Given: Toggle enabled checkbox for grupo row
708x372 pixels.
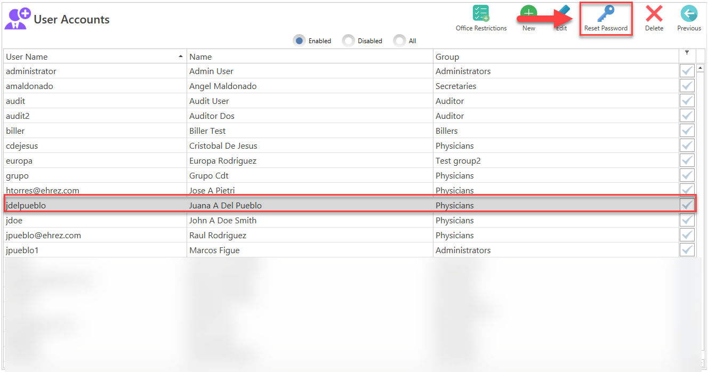Looking at the screenshot, I should tap(687, 175).
